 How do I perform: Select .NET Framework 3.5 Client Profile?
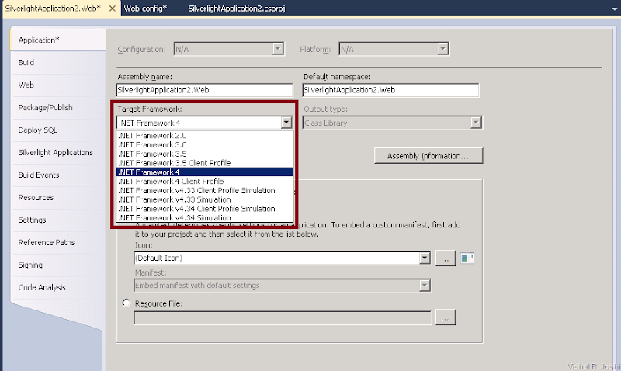205,163
